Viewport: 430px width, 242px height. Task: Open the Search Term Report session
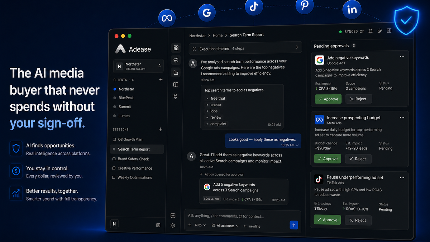pos(137,149)
